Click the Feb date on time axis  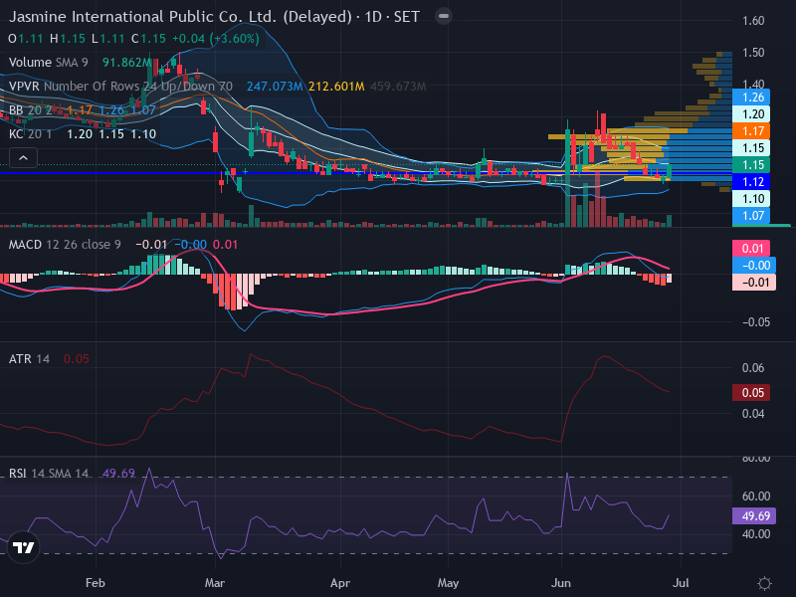96,583
